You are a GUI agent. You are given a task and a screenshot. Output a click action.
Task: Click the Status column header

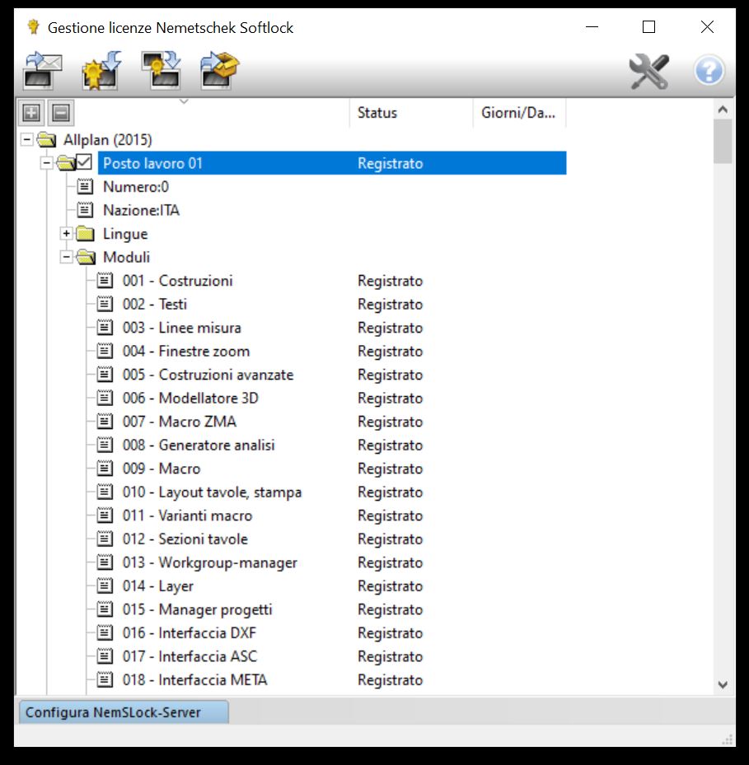(x=411, y=113)
